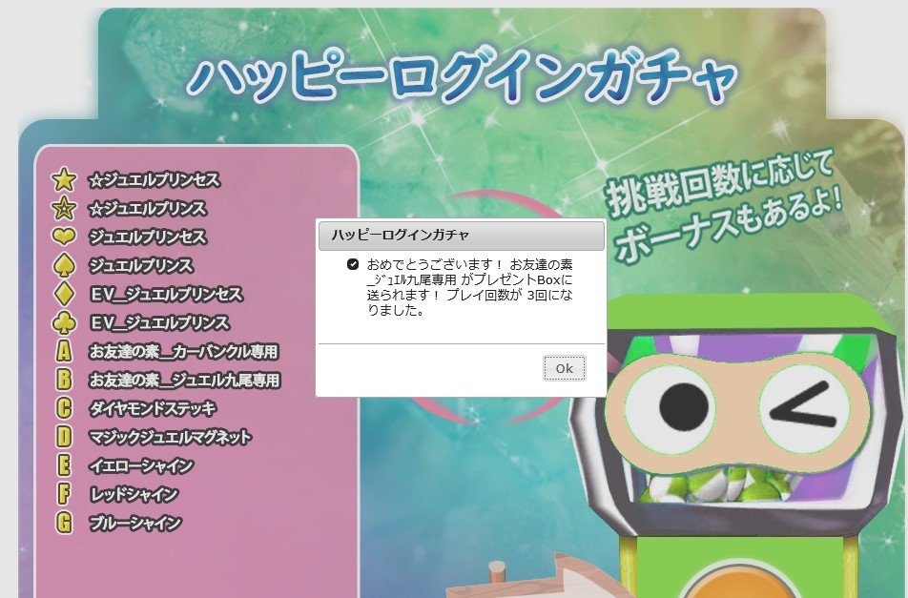Click the letter F rank icon
The image size is (908, 598).
64,494
